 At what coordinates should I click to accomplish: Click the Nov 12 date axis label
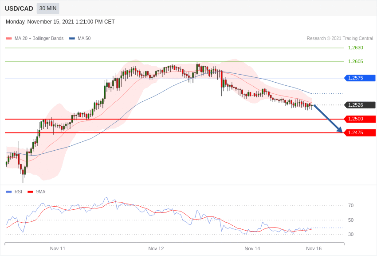tap(156, 248)
